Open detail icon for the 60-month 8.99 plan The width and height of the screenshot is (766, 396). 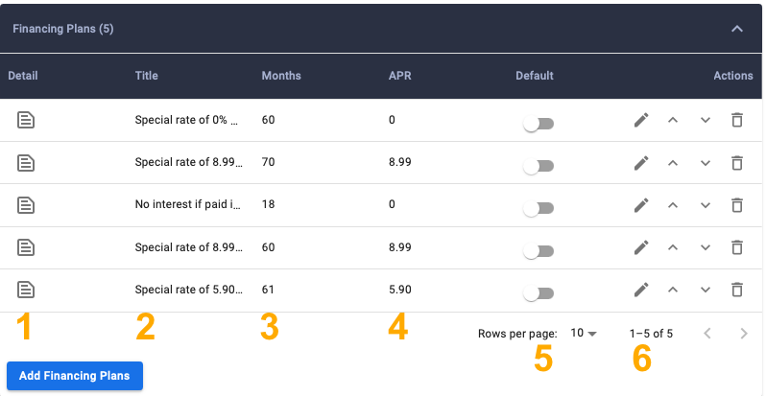pos(26,247)
